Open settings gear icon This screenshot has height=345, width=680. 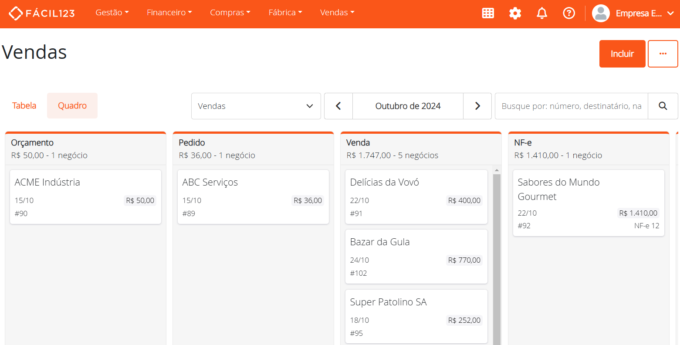click(x=515, y=13)
